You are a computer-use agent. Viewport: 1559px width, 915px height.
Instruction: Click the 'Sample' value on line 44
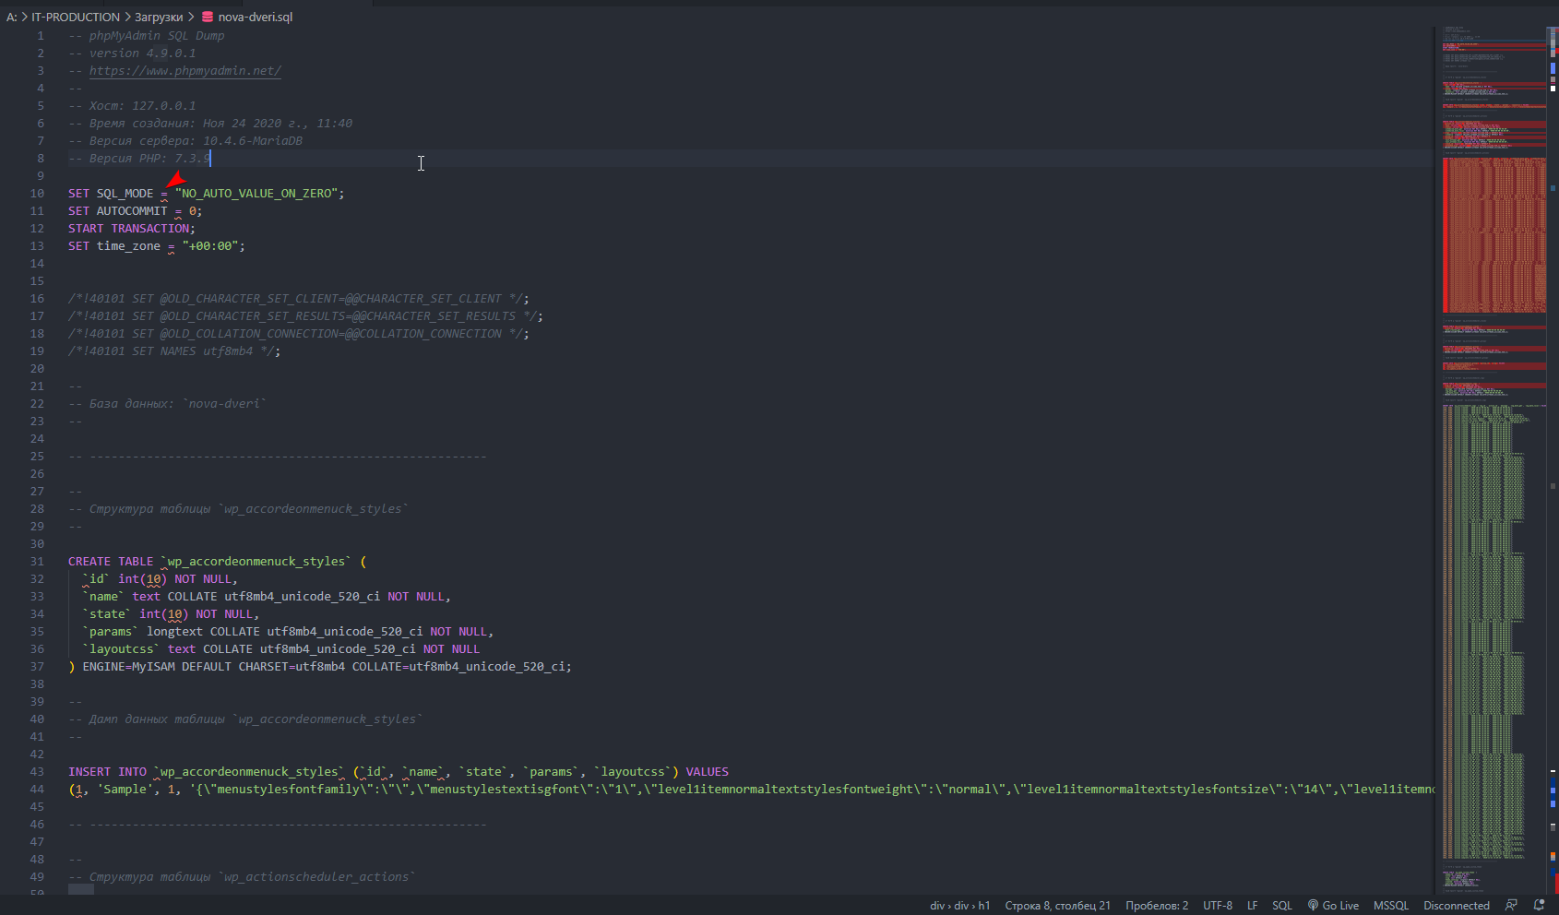click(124, 789)
